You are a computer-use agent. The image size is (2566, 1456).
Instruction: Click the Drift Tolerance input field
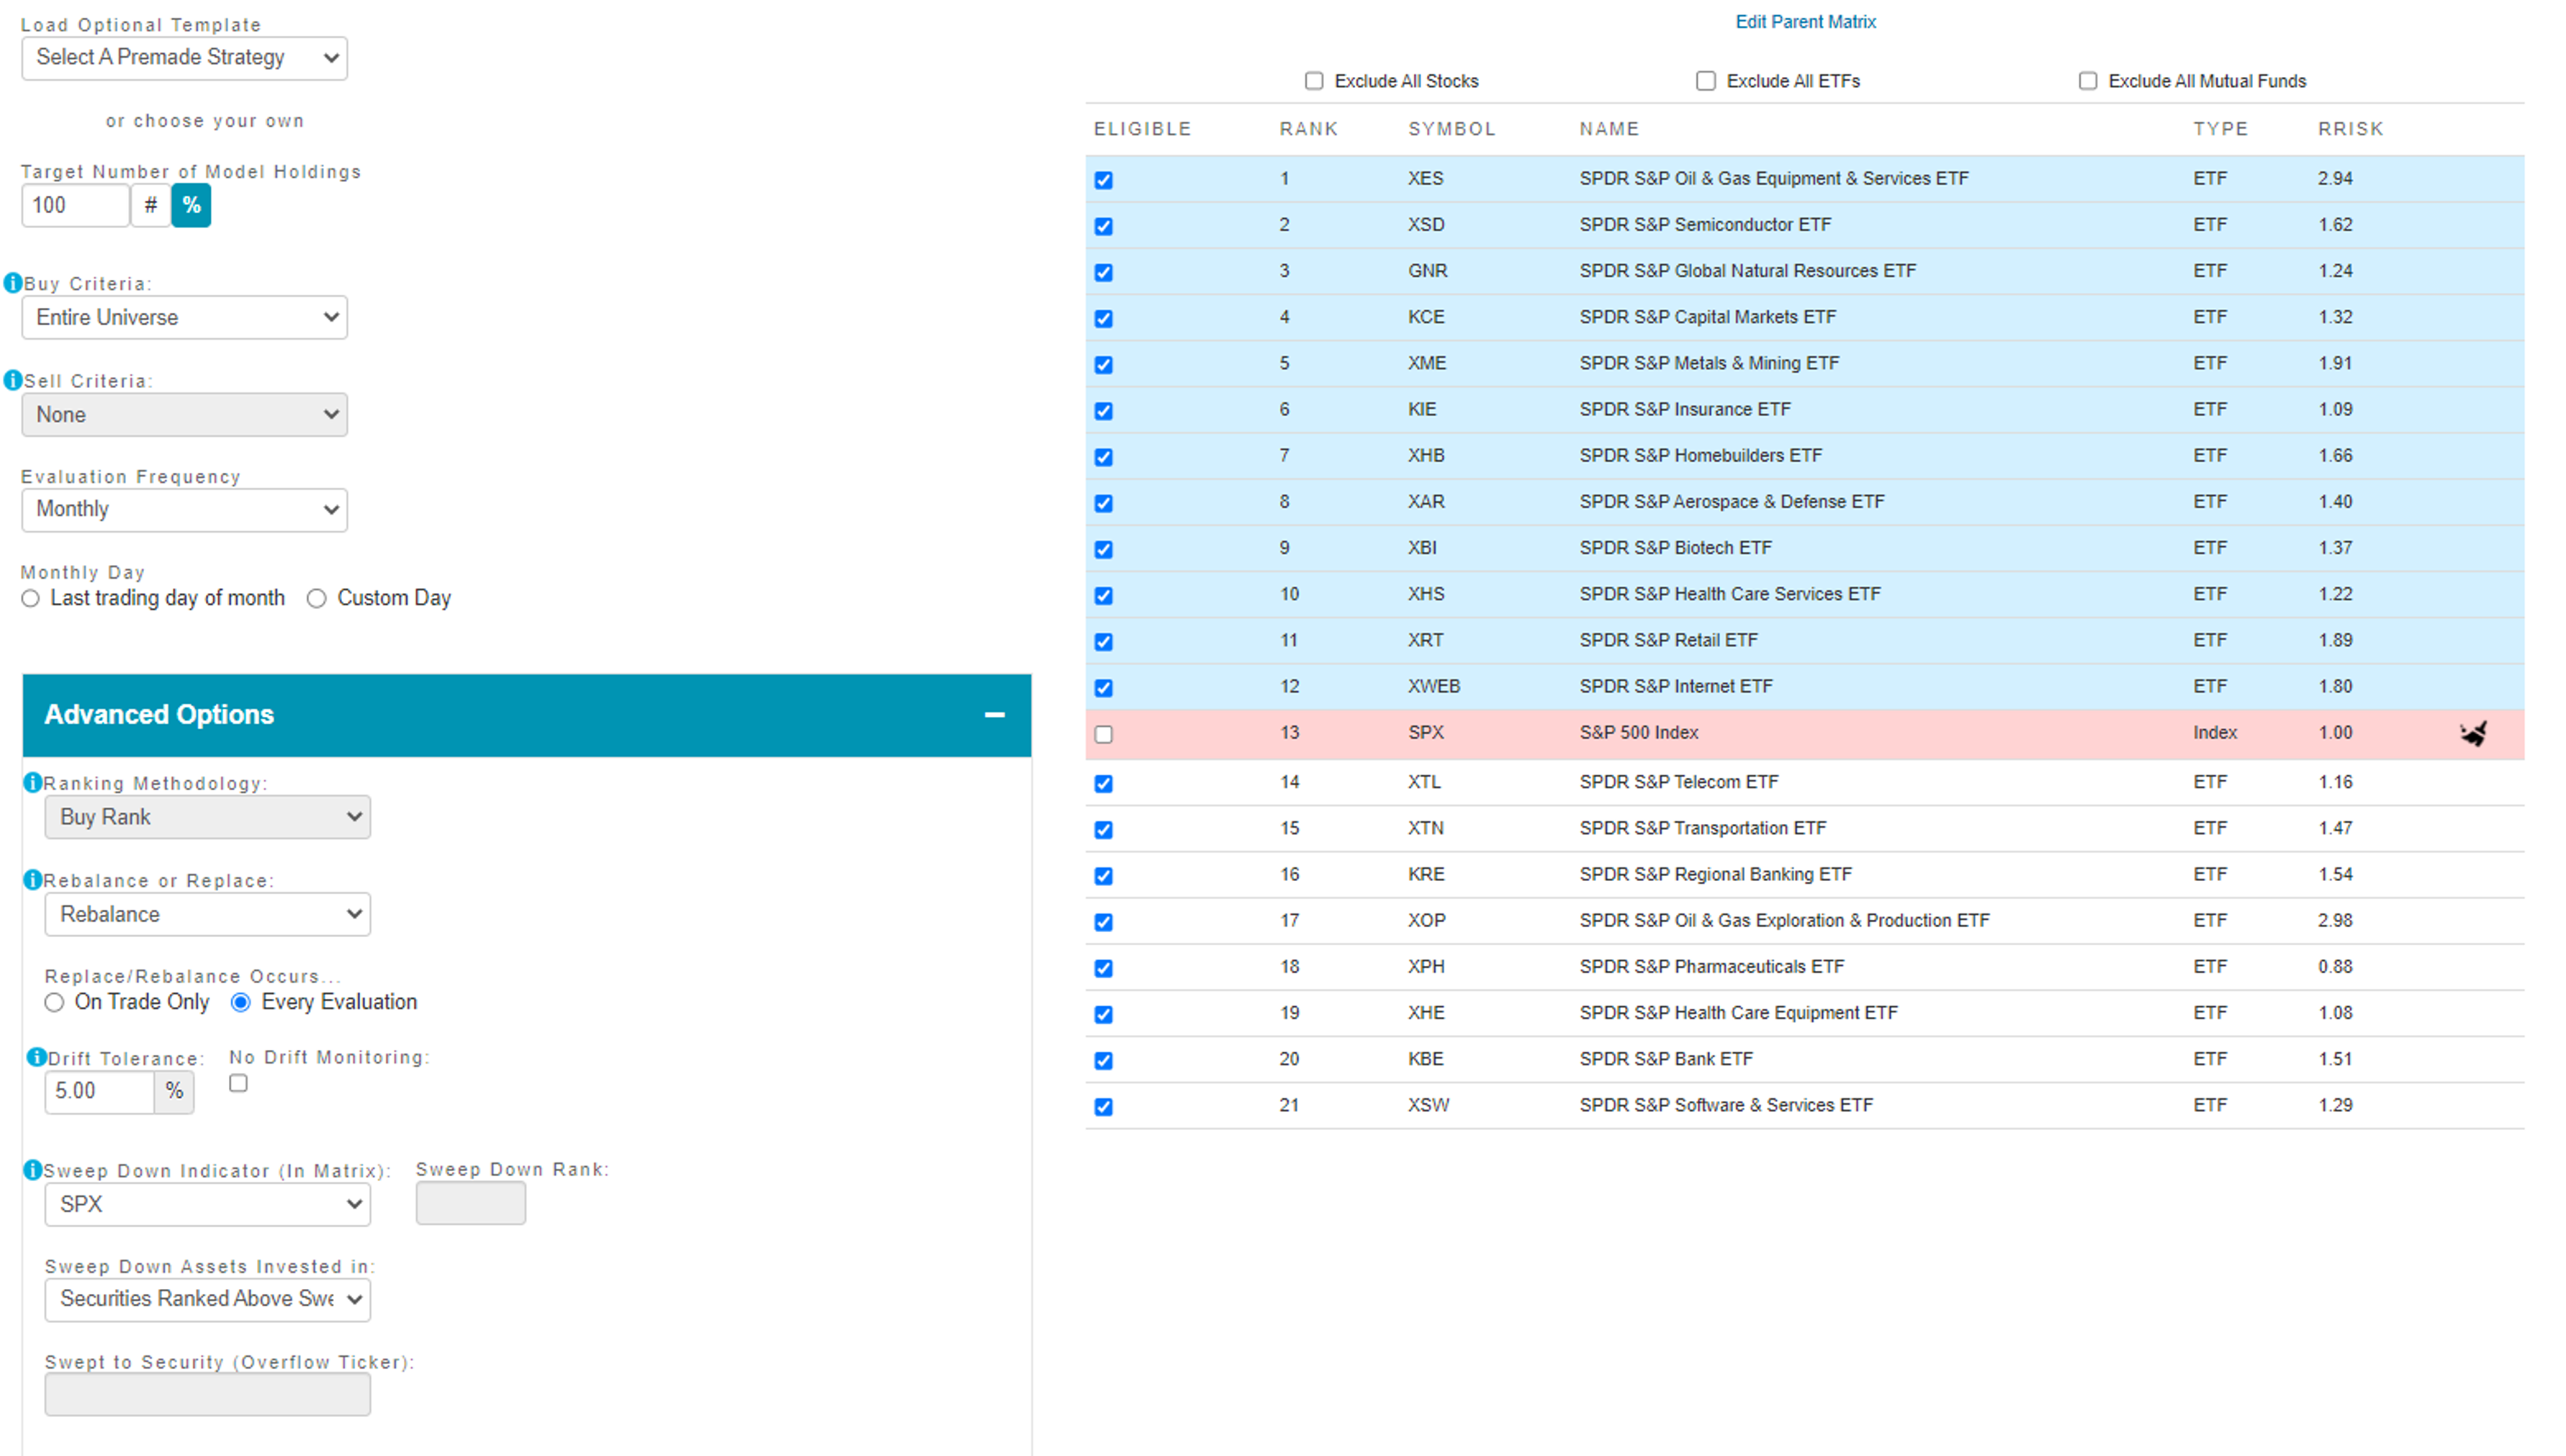tap(99, 1091)
